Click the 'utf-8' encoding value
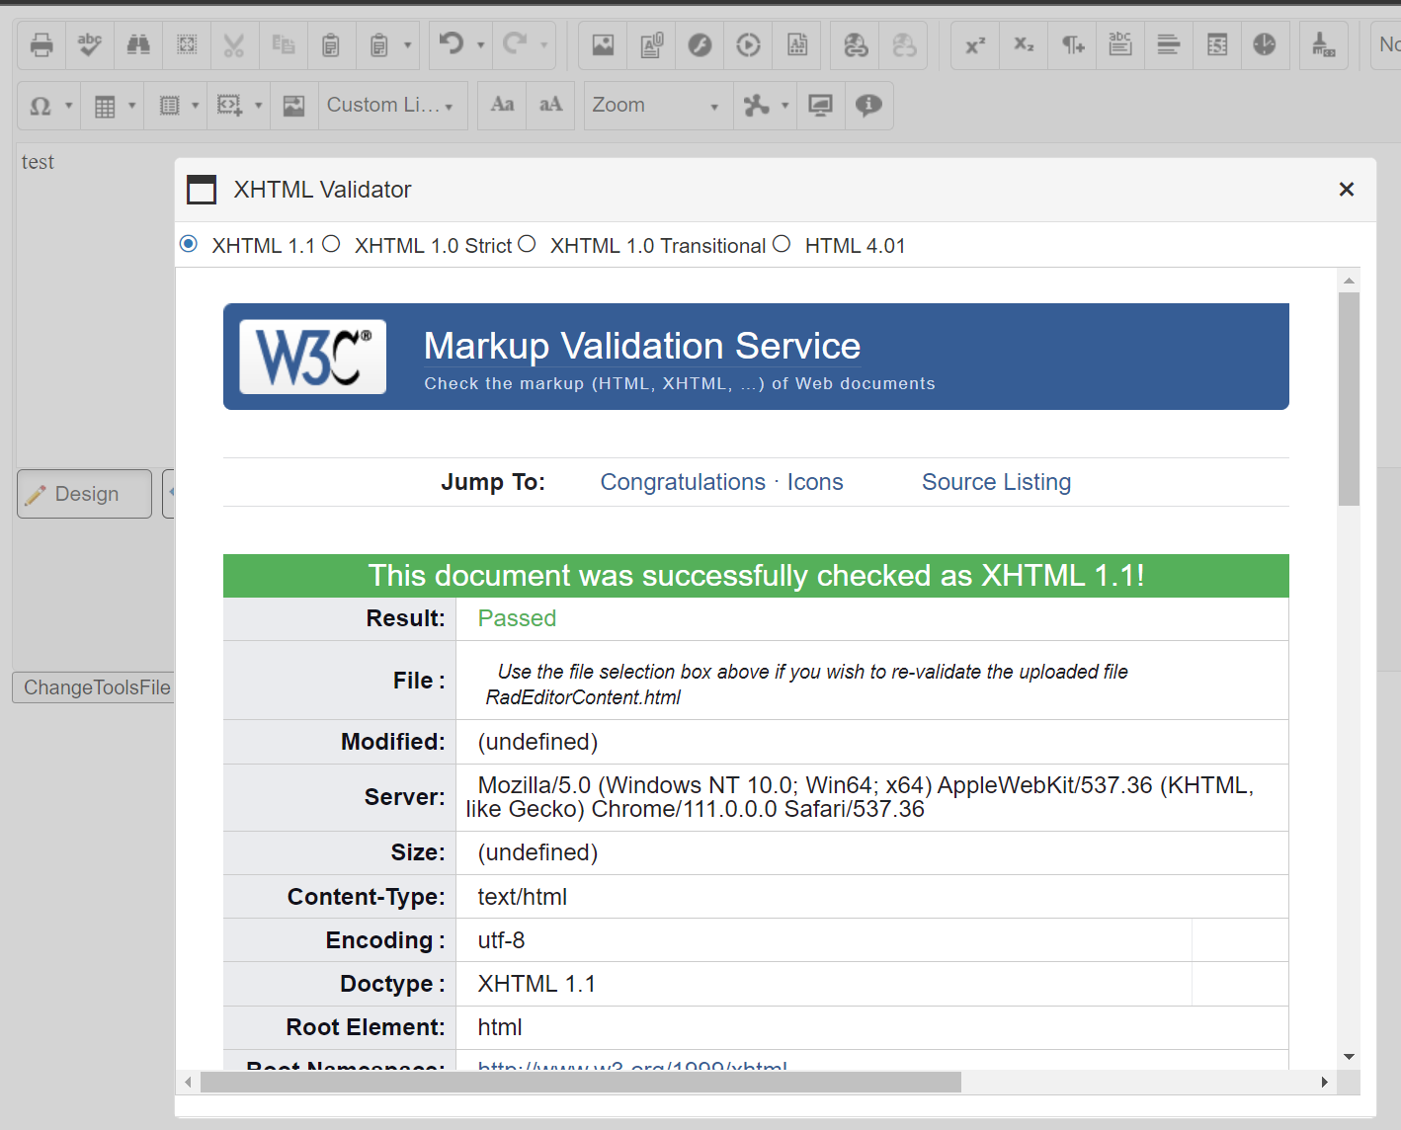 tap(501, 940)
